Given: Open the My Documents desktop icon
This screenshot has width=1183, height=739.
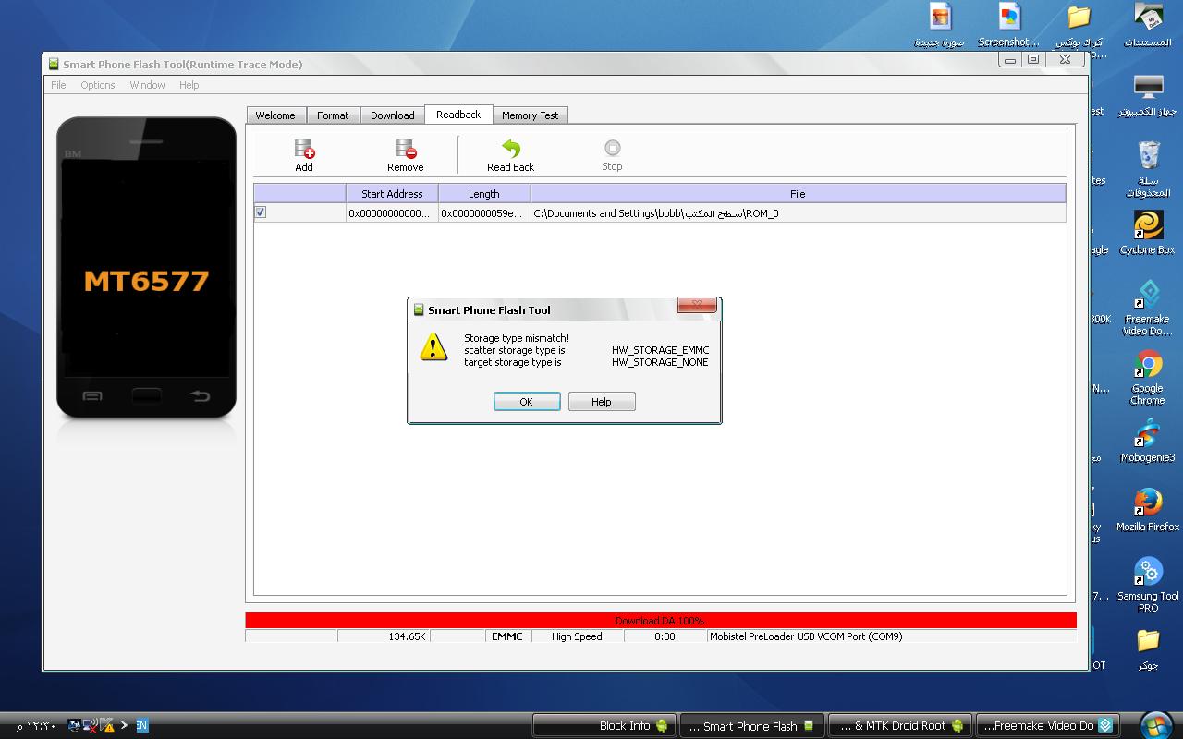Looking at the screenshot, I should [x=1148, y=25].
